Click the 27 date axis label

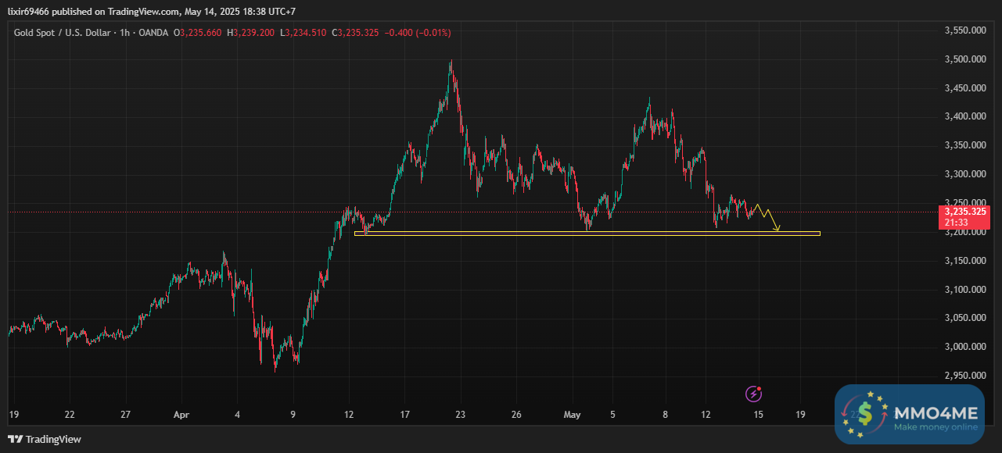pos(126,415)
